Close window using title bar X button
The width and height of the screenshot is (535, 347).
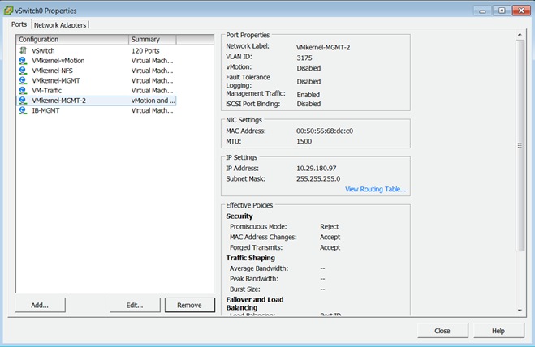click(x=521, y=11)
